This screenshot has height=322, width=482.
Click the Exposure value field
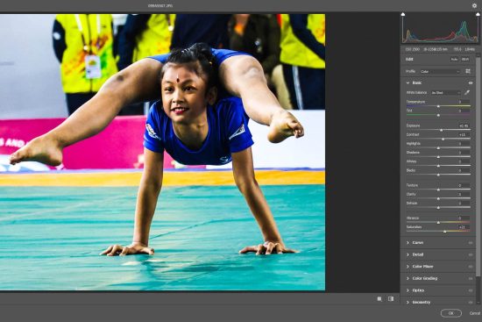click(x=464, y=125)
